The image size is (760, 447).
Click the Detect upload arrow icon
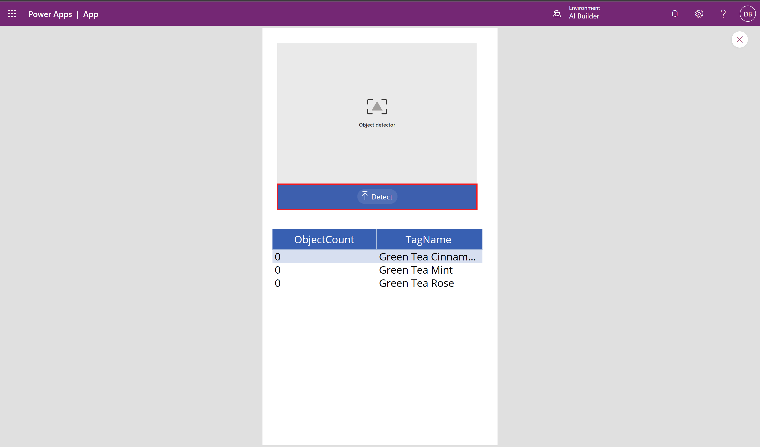365,196
